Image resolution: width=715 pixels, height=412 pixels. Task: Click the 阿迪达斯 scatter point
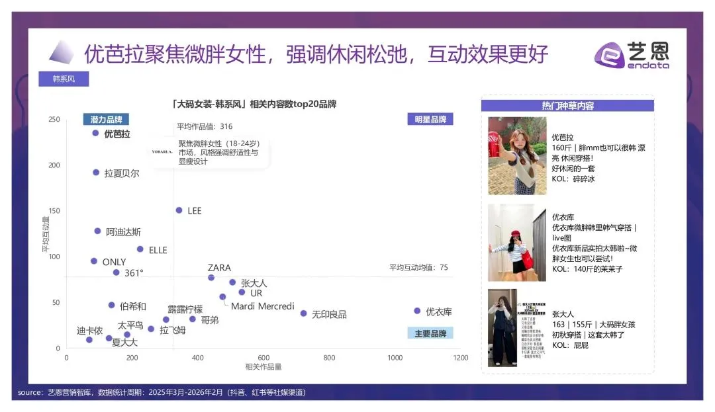point(97,231)
